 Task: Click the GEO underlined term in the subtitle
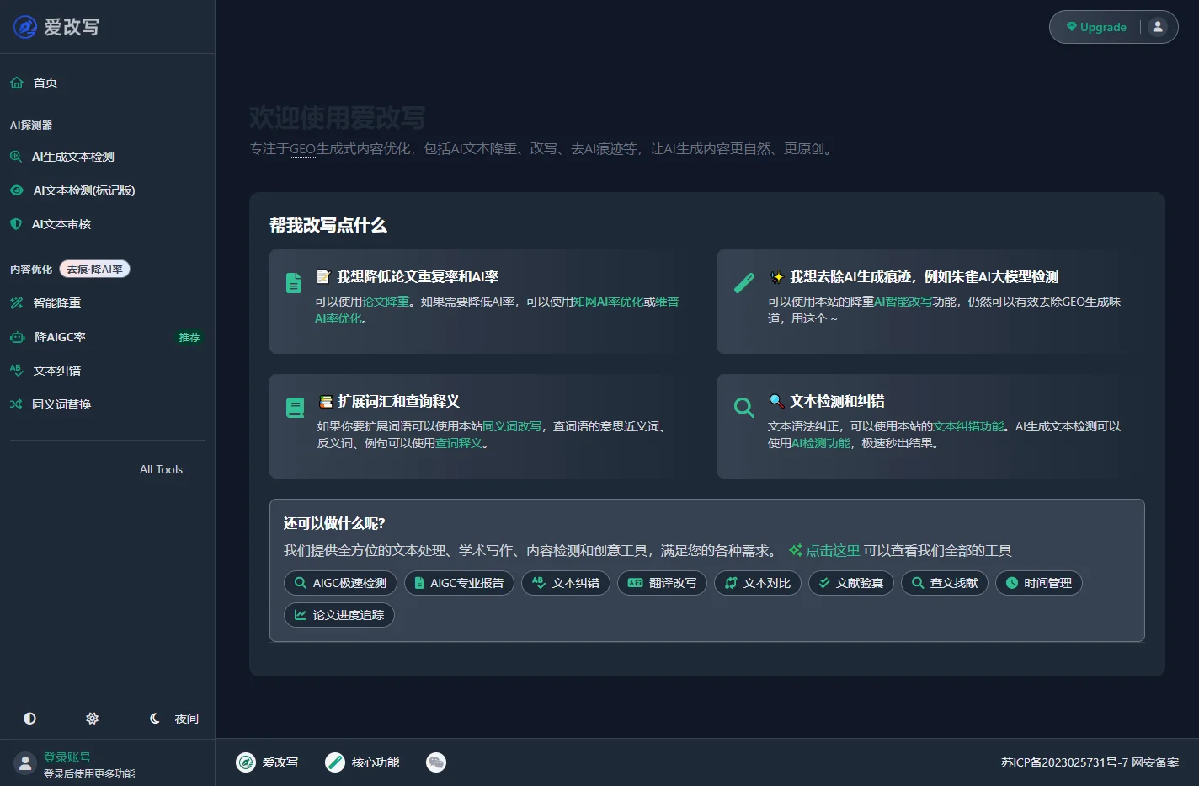(302, 149)
